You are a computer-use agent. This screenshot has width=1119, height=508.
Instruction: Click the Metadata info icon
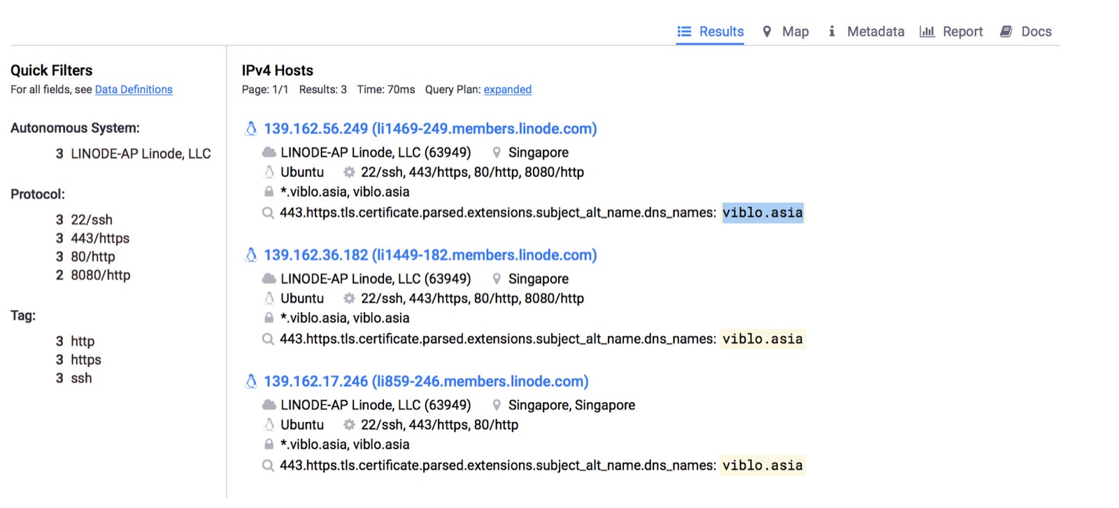pyautogui.click(x=832, y=31)
